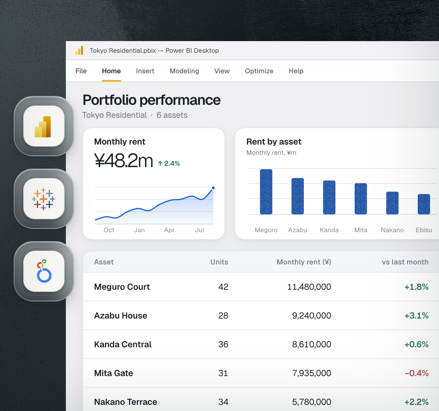This screenshot has width=439, height=411.
Task: Open the Power BI app icon in the dock
Action: 44,126
